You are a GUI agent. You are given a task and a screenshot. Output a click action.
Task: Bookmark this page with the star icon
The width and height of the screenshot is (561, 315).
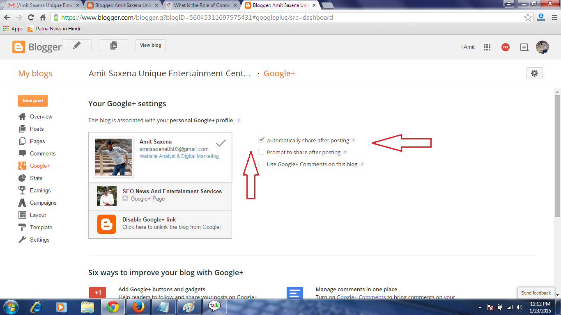click(x=528, y=18)
